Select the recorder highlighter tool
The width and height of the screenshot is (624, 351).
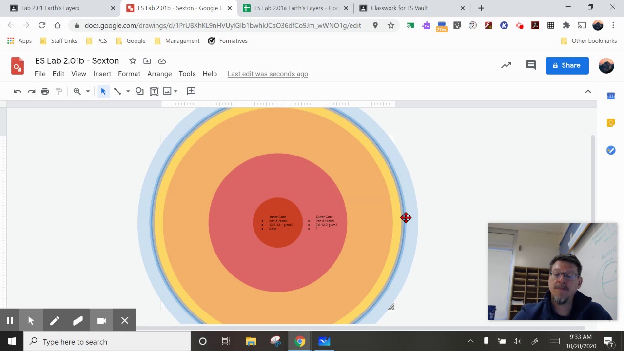pos(78,320)
